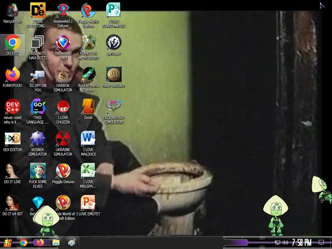Open File Explorer from the taskbar
Viewport: 332px width, 249px height.
[56, 243]
